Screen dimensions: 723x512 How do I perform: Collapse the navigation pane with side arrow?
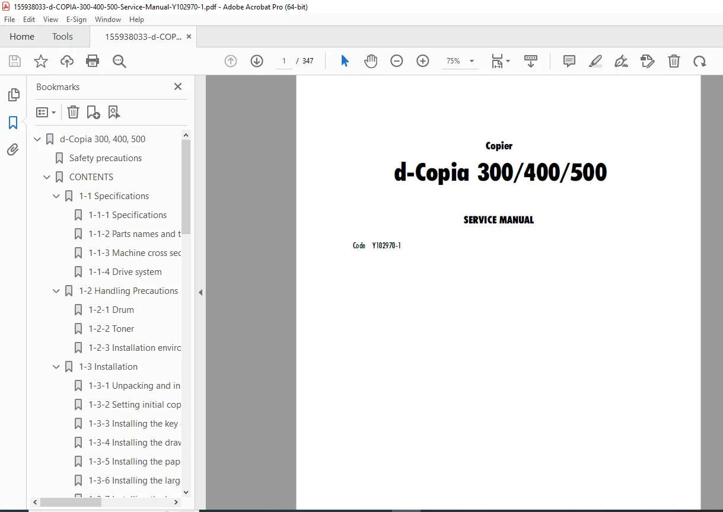[x=200, y=292]
